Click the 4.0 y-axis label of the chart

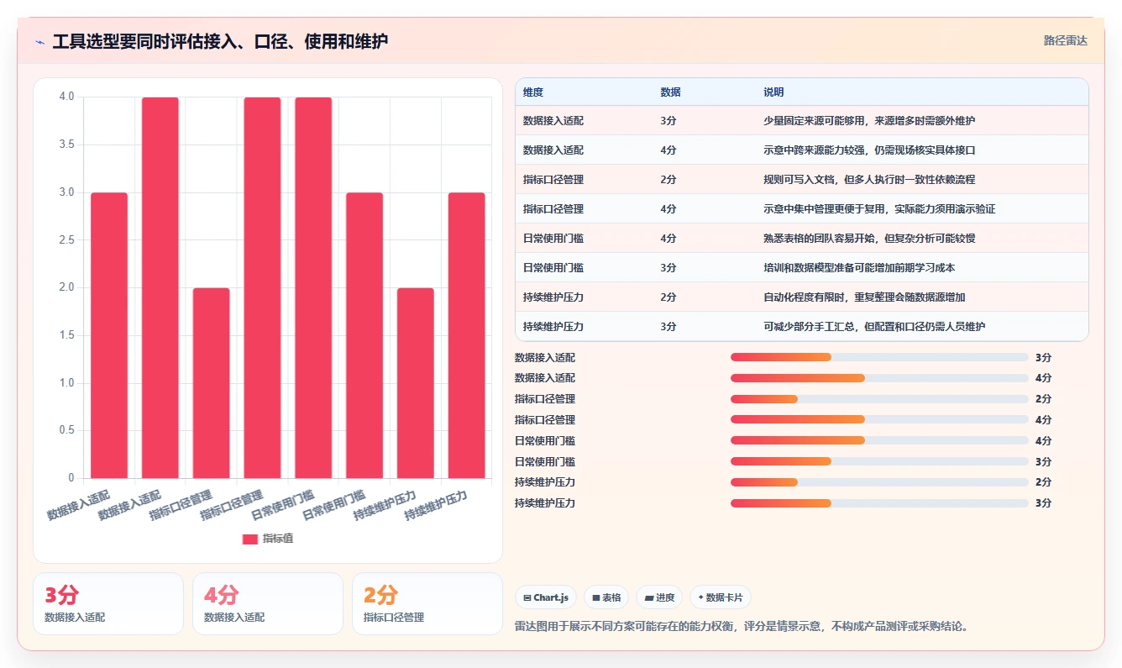point(66,97)
